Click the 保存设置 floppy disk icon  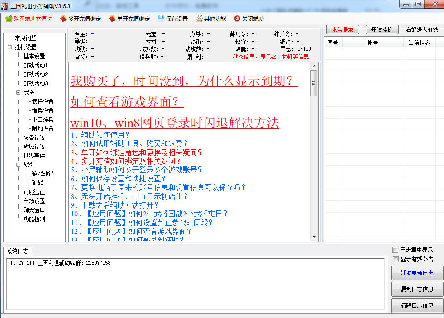click(x=161, y=19)
